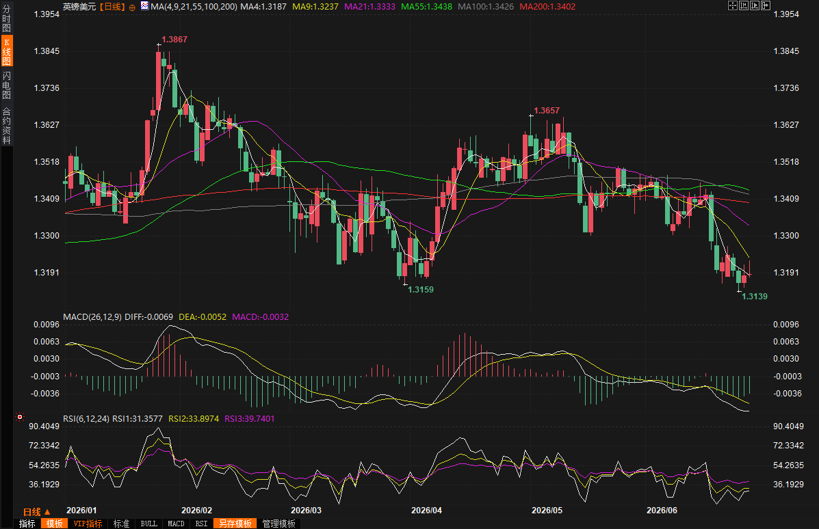
Task: Click 另存模板 to save template
Action: pos(235,524)
